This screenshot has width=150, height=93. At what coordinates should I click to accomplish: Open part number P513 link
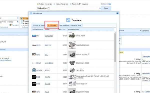click(x=46, y=55)
